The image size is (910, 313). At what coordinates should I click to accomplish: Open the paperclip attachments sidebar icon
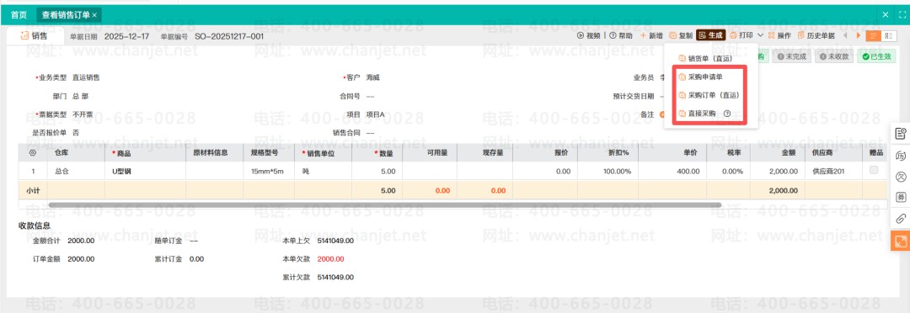900,219
